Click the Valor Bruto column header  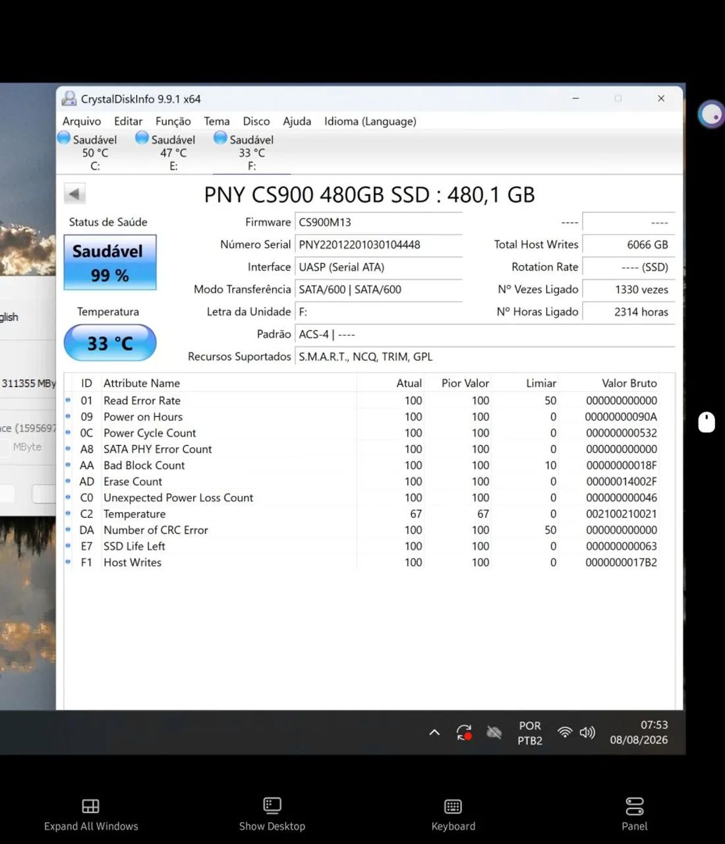(x=629, y=383)
